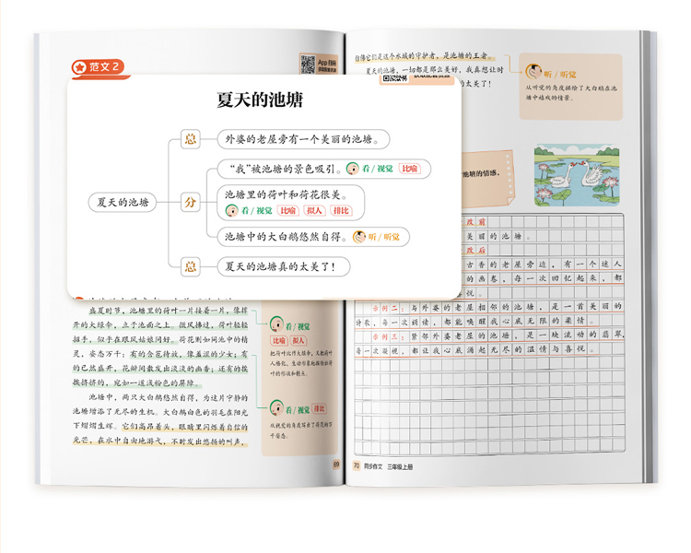Click the 分 branch node
This screenshot has height=553, width=691.
tap(191, 202)
